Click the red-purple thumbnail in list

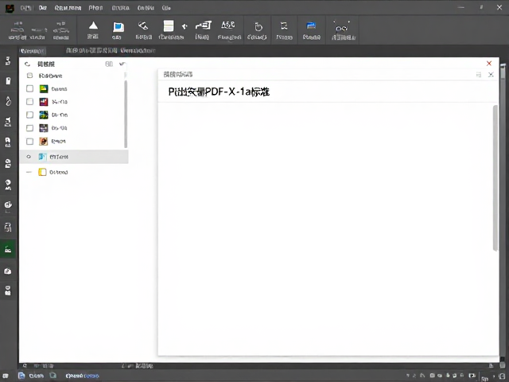(x=44, y=102)
